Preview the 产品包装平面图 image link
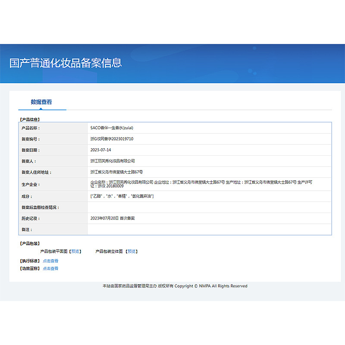Screen dimensions: 345x345 75,251
